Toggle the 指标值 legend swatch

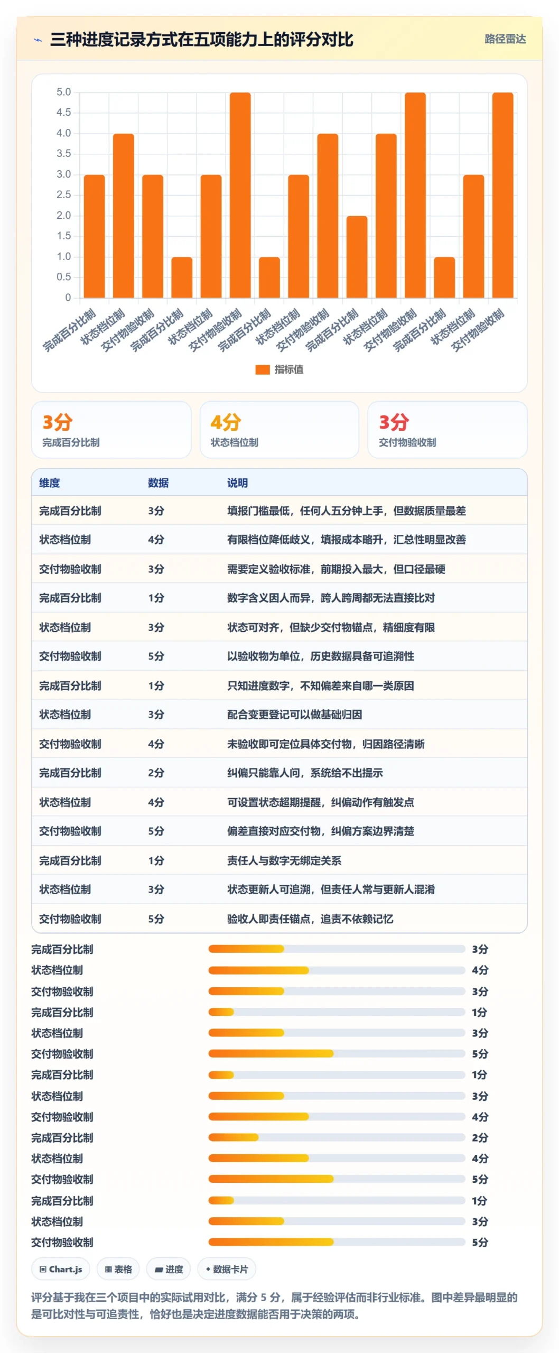(x=263, y=369)
